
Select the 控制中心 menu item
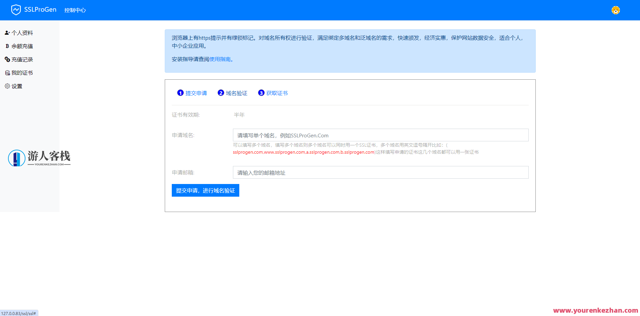click(75, 10)
